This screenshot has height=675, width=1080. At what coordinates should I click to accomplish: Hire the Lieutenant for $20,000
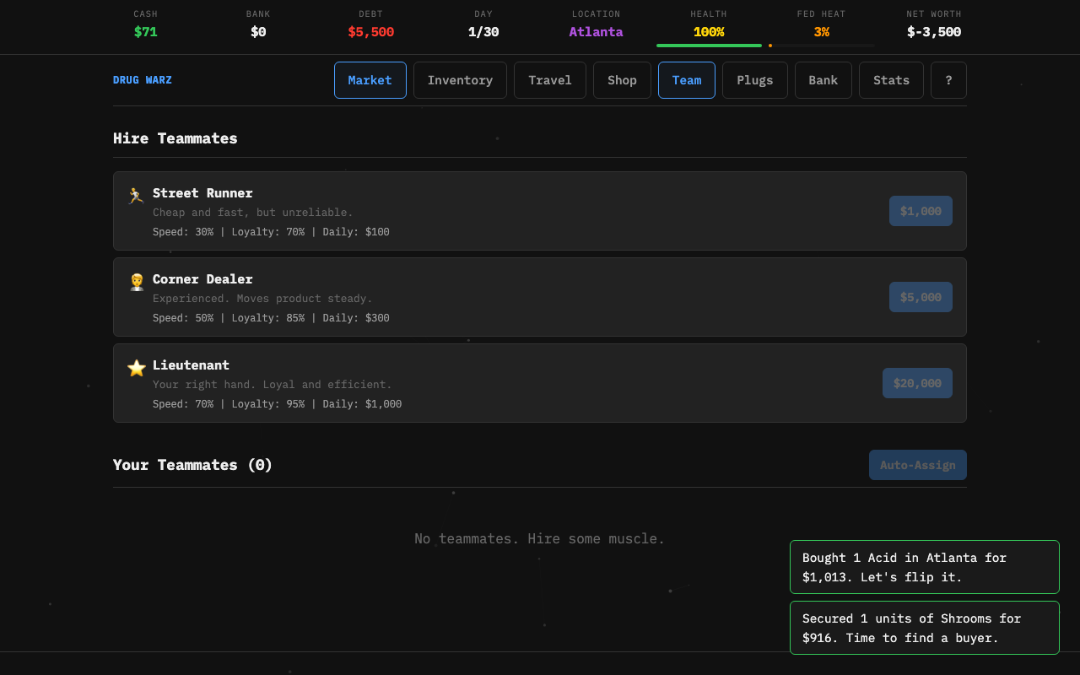917,382
